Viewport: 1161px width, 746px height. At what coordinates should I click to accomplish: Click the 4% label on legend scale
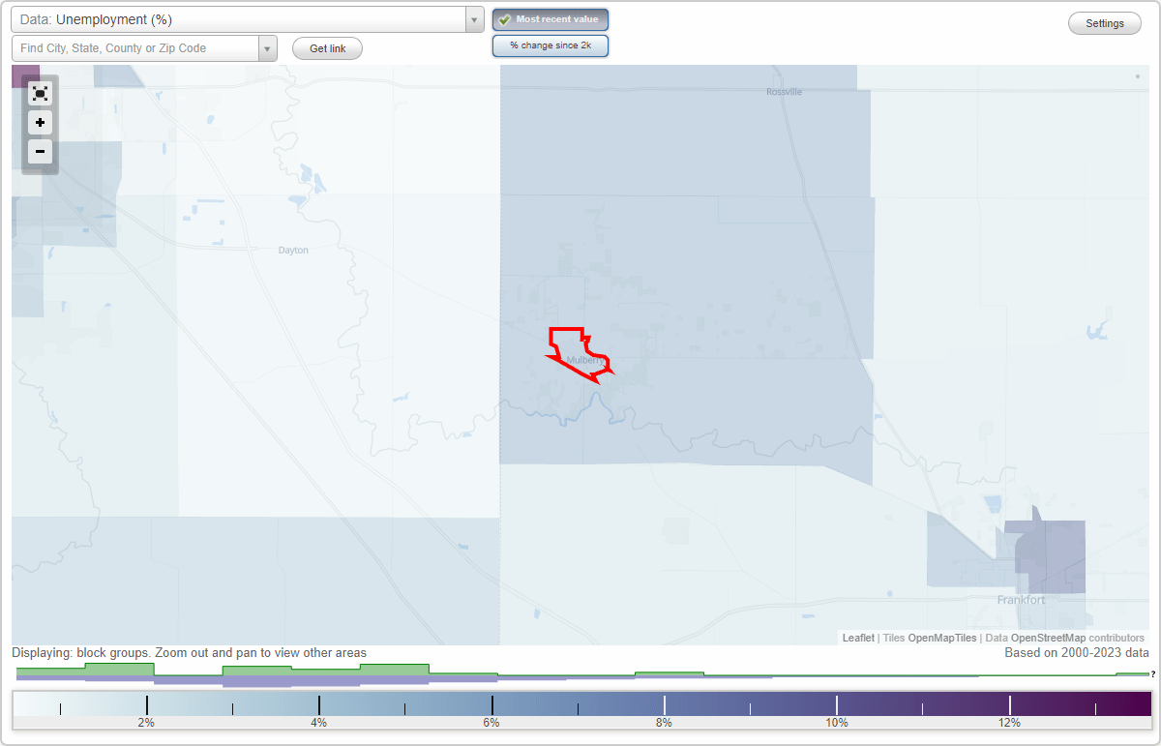tap(319, 723)
